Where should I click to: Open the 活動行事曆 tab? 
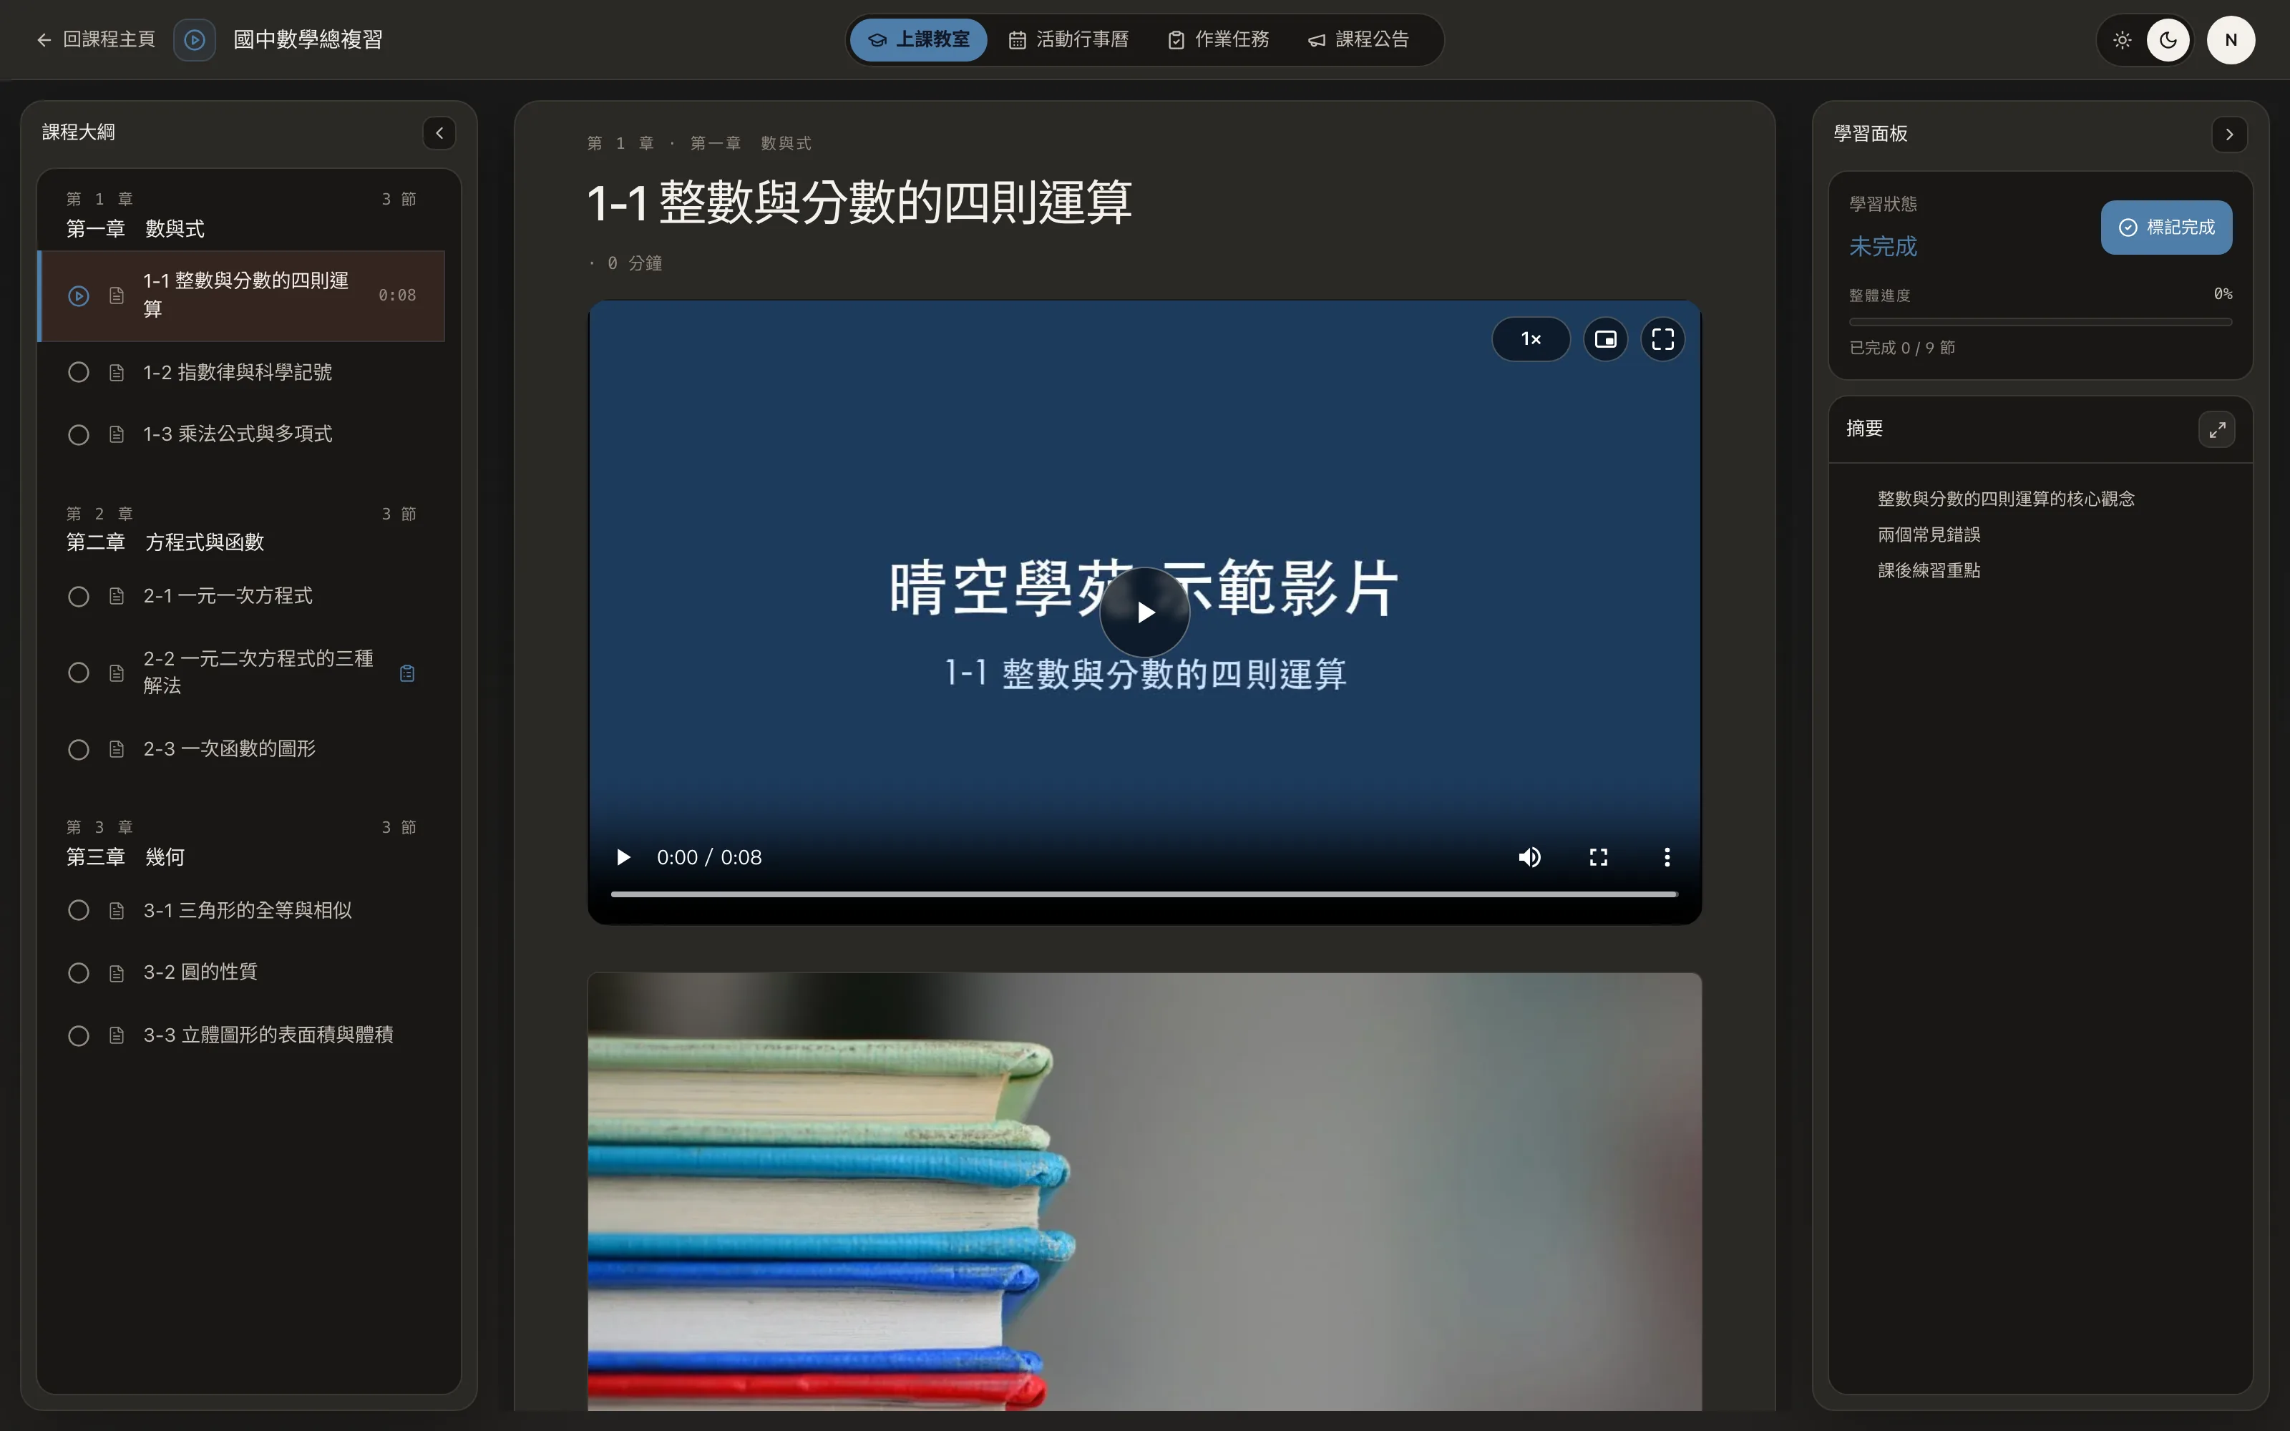click(x=1068, y=40)
